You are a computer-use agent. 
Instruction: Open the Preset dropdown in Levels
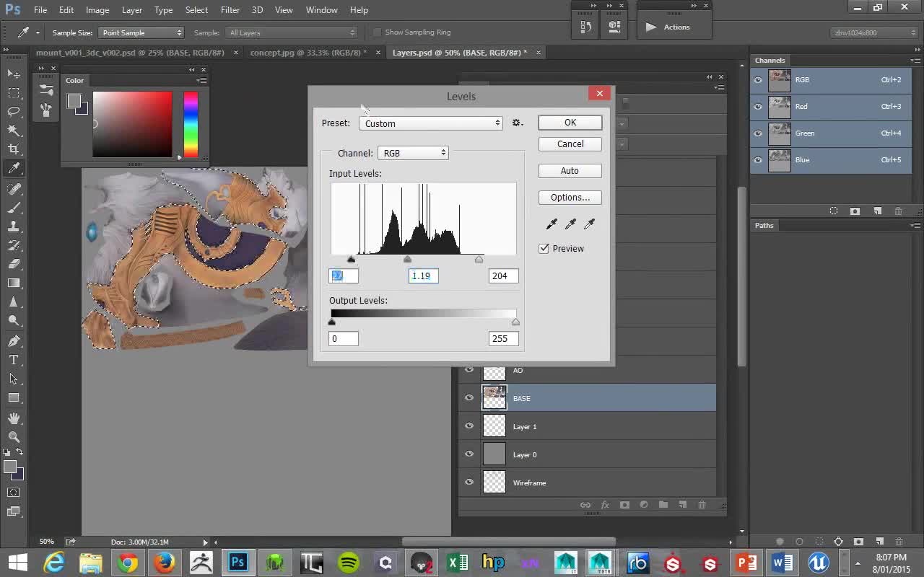coord(431,123)
